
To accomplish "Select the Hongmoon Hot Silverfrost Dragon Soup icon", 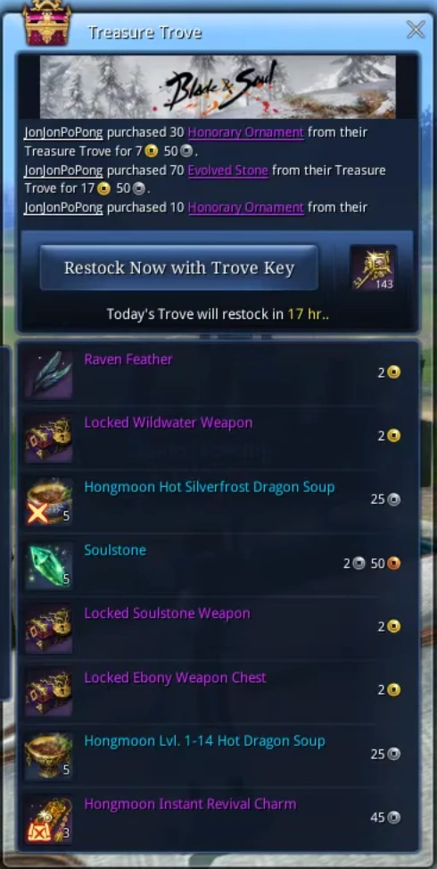I will 49,502.
